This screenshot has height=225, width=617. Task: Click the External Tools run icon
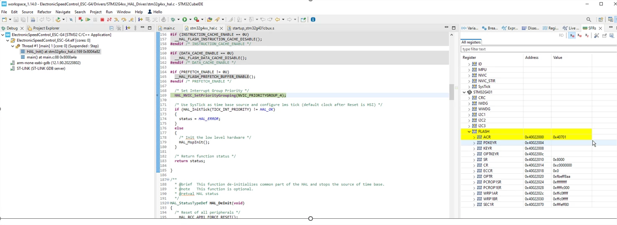coord(196,20)
